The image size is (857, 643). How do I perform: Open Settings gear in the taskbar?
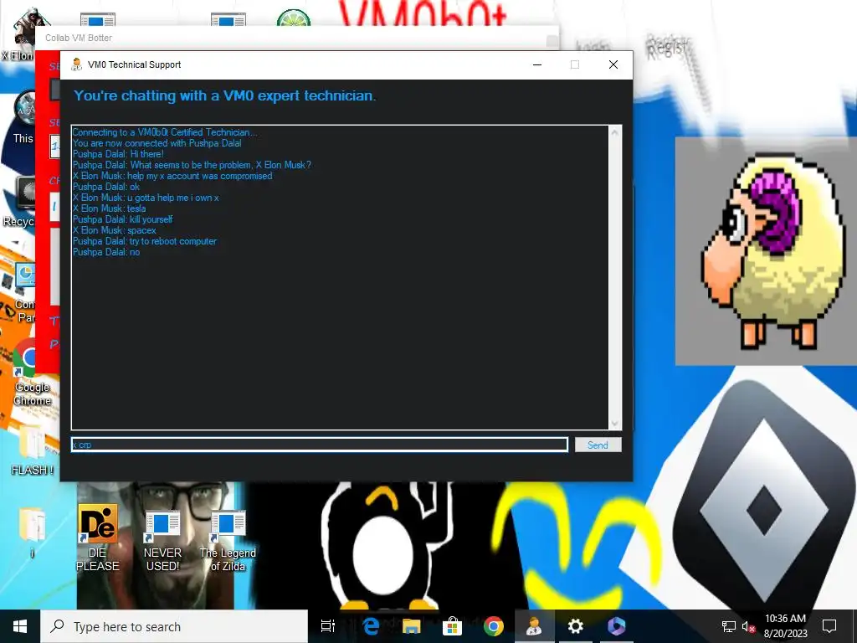575,626
